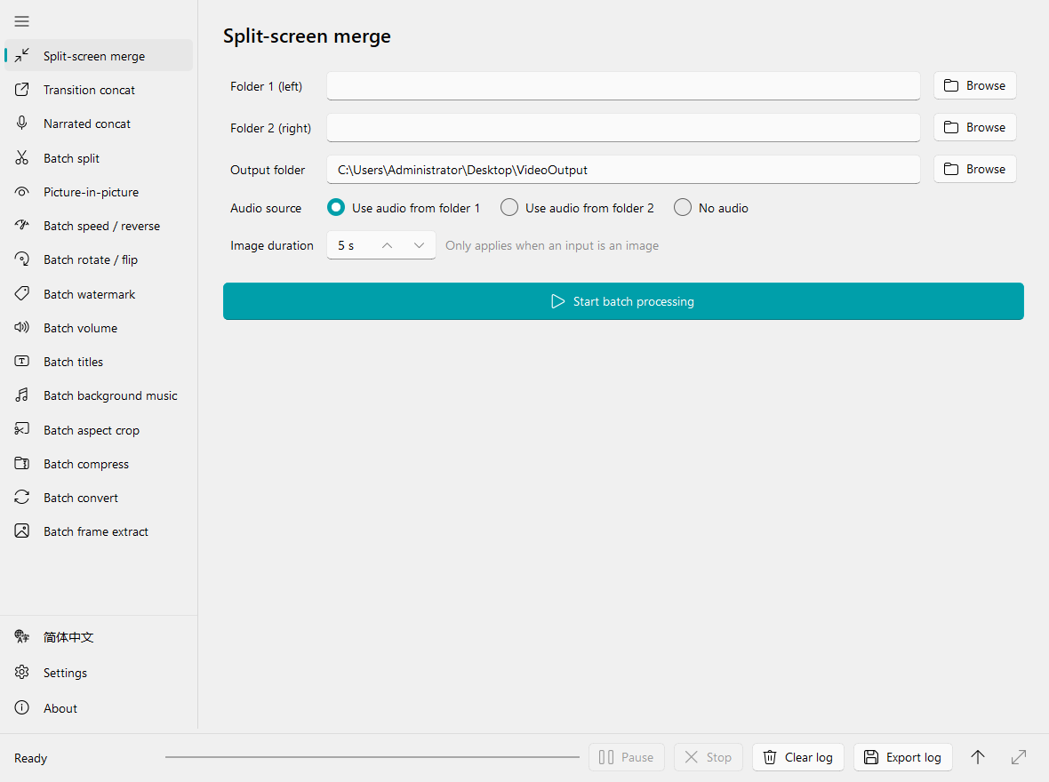This screenshot has width=1049, height=782.
Task: Click the progress bar in the status bar
Action: [372, 757]
